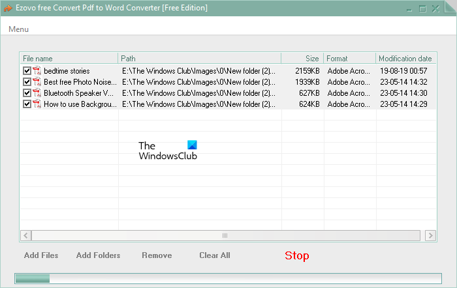Screen dimensions: 457x288
Task: Click the scroll right arrow of the list
Action: pyautogui.click(x=430, y=235)
